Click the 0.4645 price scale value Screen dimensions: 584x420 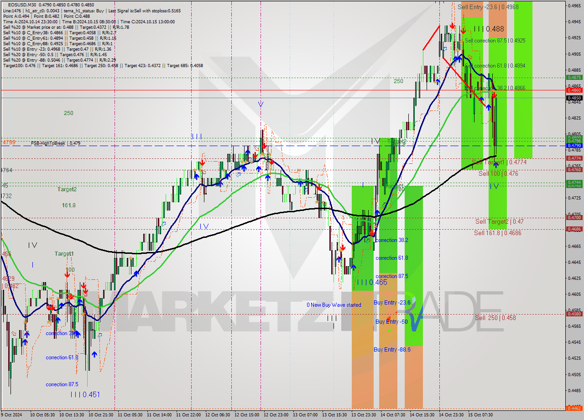point(574,262)
